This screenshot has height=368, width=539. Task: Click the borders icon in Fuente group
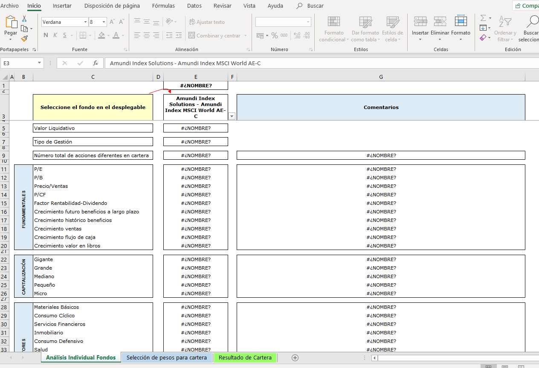point(83,35)
